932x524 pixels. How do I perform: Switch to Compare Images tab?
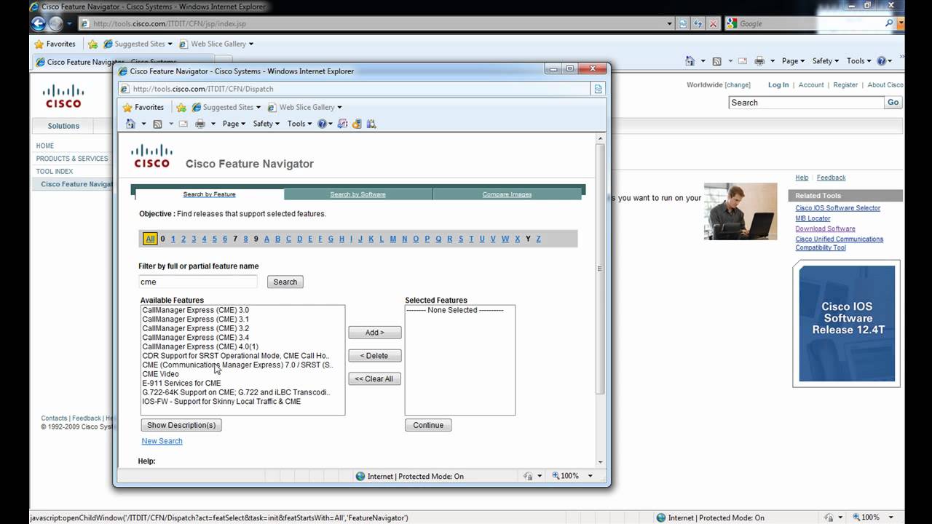click(507, 194)
